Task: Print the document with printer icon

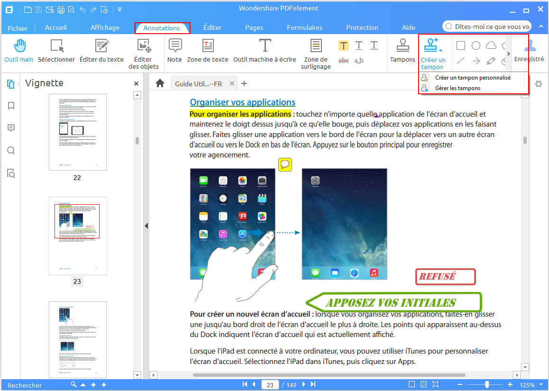Action: pyautogui.click(x=61, y=9)
